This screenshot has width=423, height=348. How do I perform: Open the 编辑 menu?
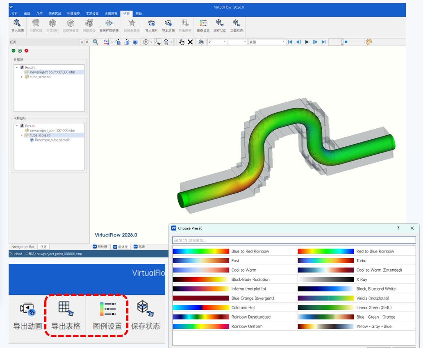pyautogui.click(x=27, y=14)
